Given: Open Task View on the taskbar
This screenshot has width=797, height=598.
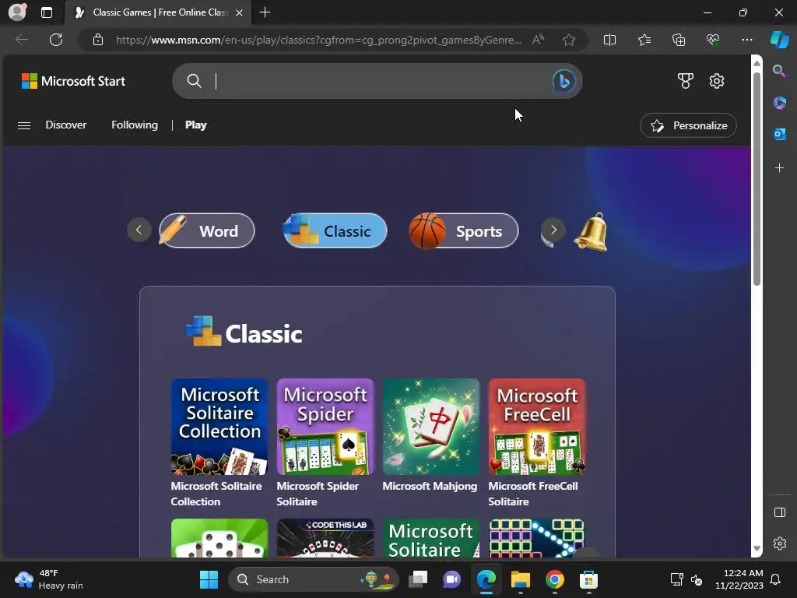Looking at the screenshot, I should click(418, 579).
